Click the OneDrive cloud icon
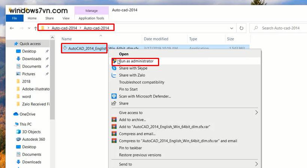The image size is (307, 168). (x=16, y=114)
